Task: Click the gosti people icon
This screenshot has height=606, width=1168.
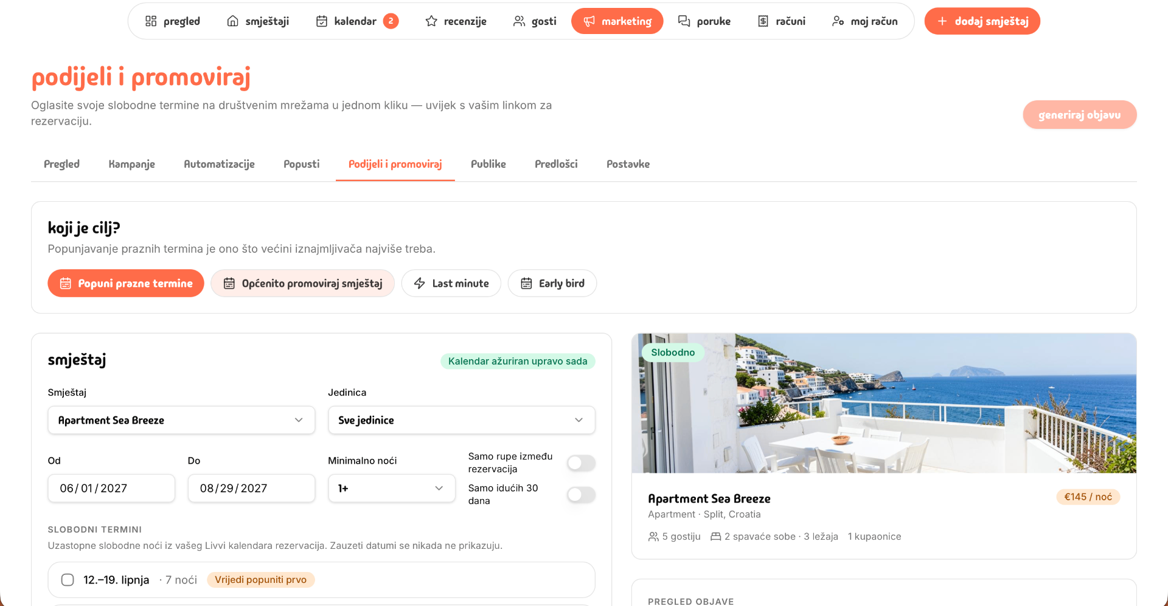Action: (x=519, y=21)
